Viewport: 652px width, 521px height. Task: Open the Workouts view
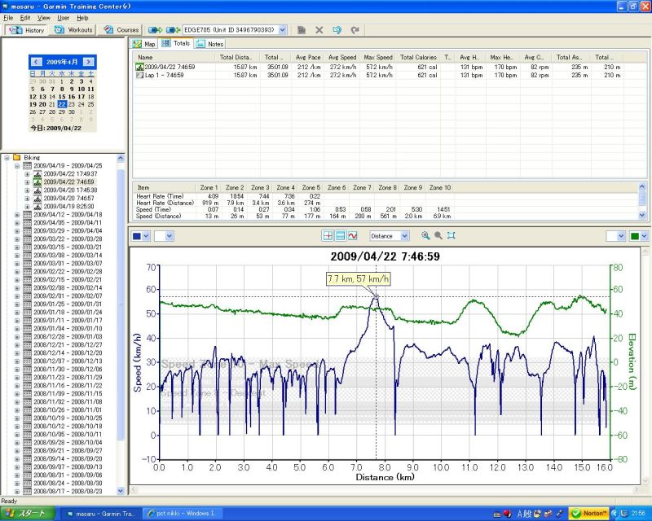[x=73, y=30]
